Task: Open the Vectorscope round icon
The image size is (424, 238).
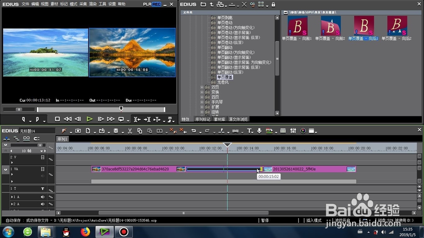Action: tap(303, 131)
